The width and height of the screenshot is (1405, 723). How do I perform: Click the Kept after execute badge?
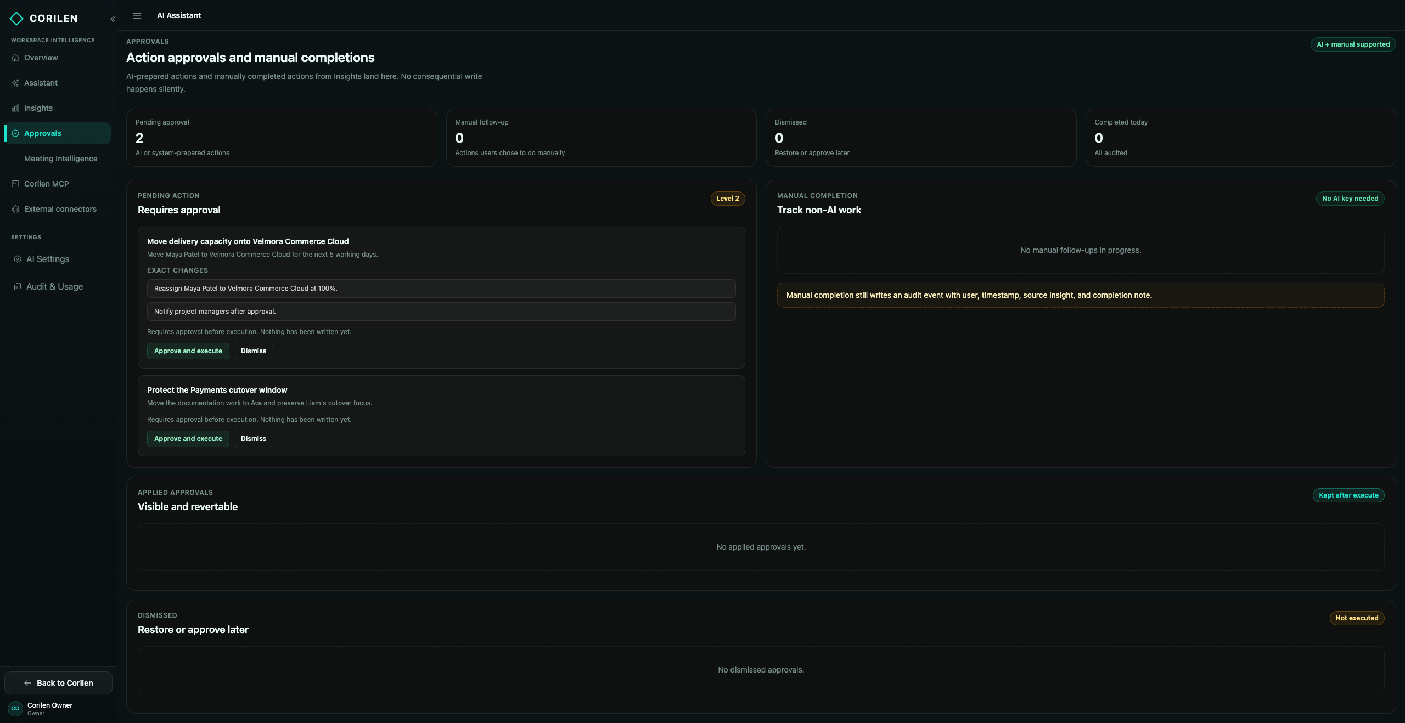1348,495
